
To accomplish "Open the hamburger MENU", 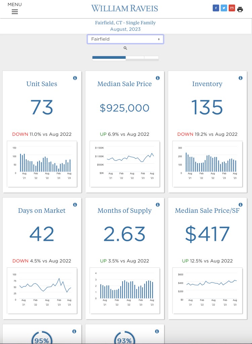I will click(14, 12).
